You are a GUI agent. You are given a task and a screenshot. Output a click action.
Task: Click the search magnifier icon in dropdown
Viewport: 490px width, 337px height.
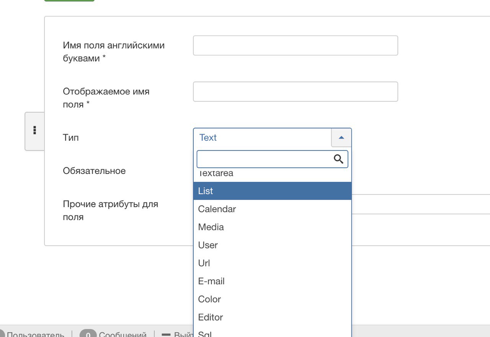tap(338, 159)
